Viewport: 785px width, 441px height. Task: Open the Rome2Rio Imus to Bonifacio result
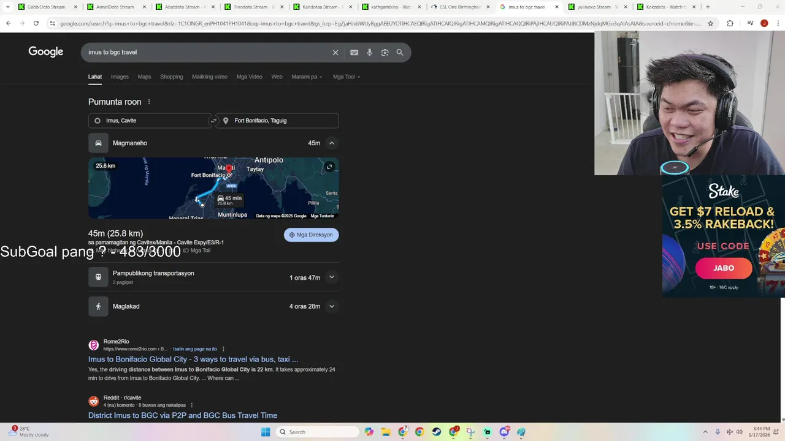[x=193, y=360]
